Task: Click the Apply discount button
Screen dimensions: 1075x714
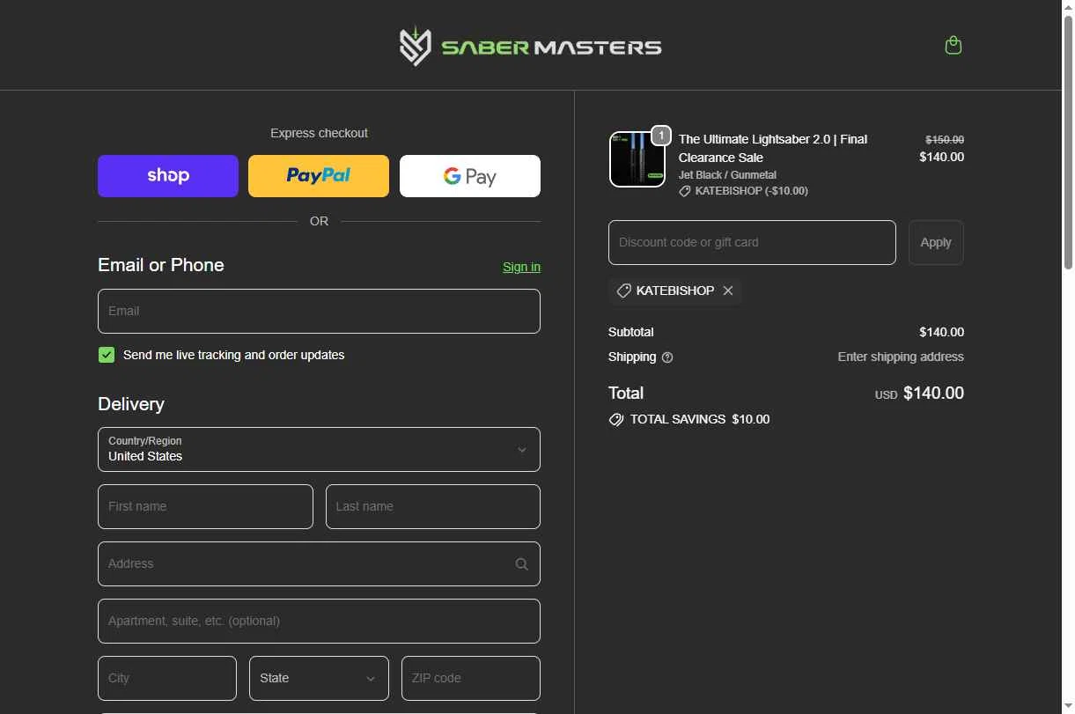Action: 936,242
